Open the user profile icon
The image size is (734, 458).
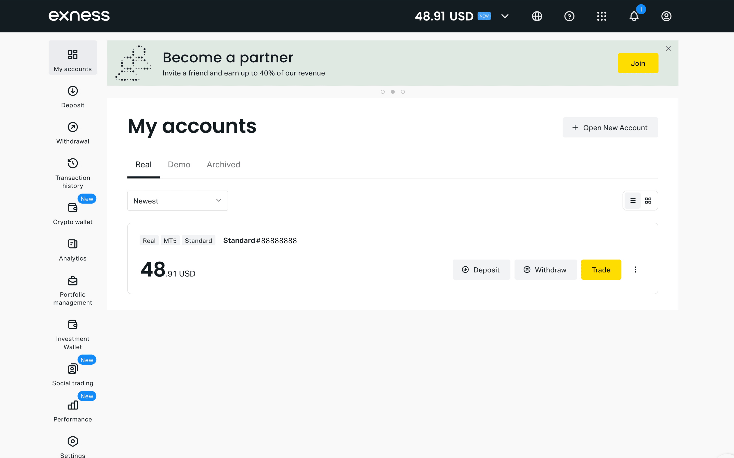tap(666, 16)
